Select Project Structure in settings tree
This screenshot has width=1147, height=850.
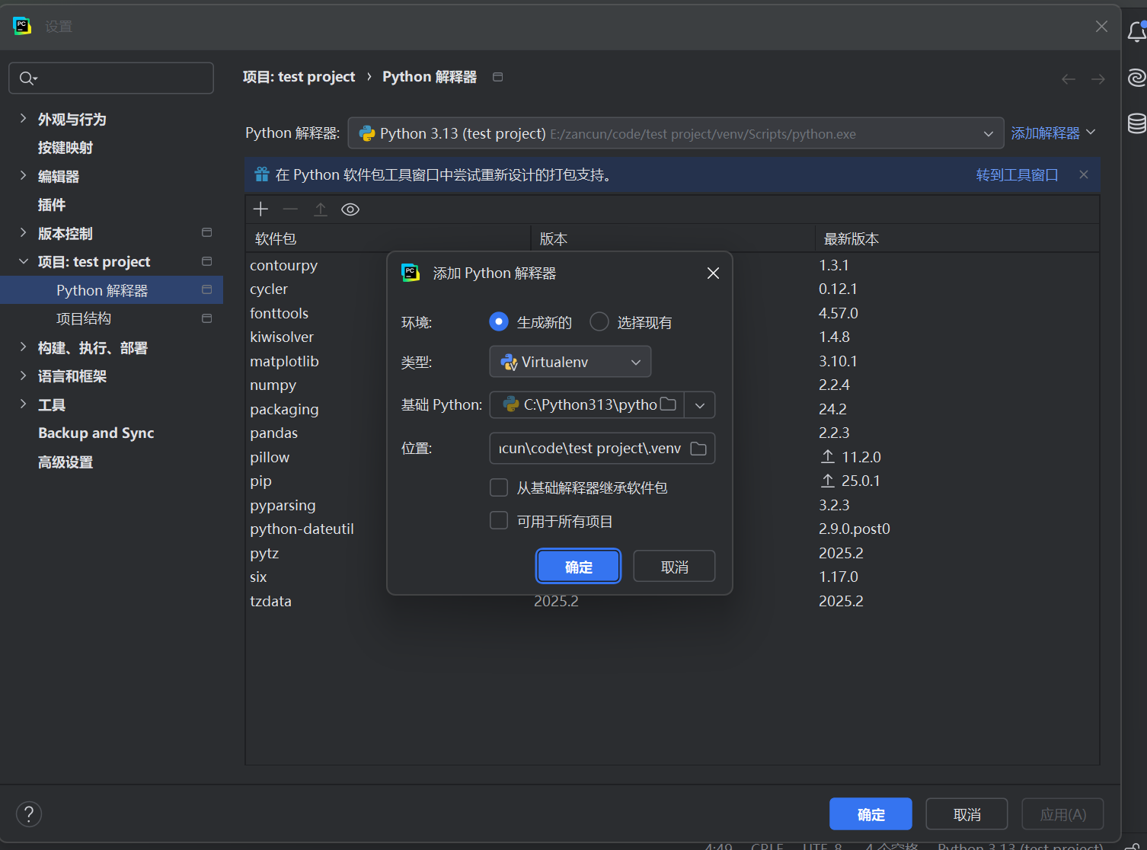(x=84, y=318)
